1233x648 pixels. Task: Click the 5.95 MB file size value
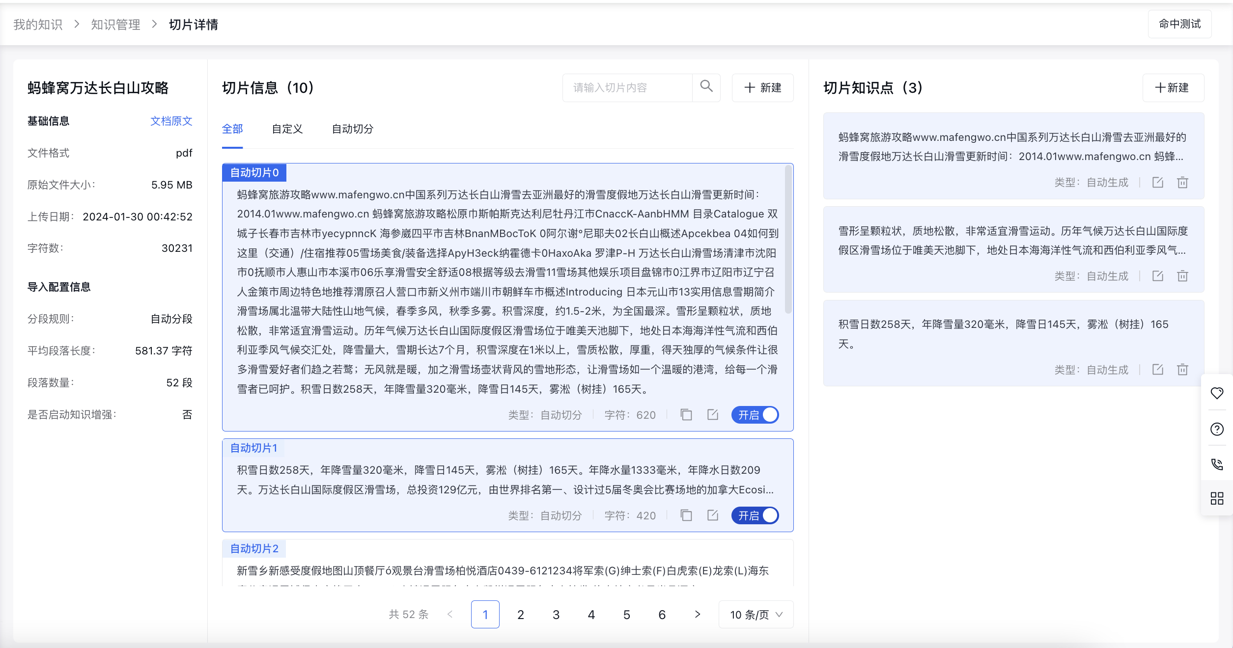(x=171, y=185)
